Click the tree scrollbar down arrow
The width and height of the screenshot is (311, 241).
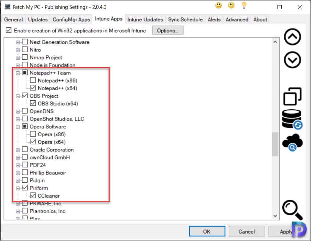tap(275, 216)
